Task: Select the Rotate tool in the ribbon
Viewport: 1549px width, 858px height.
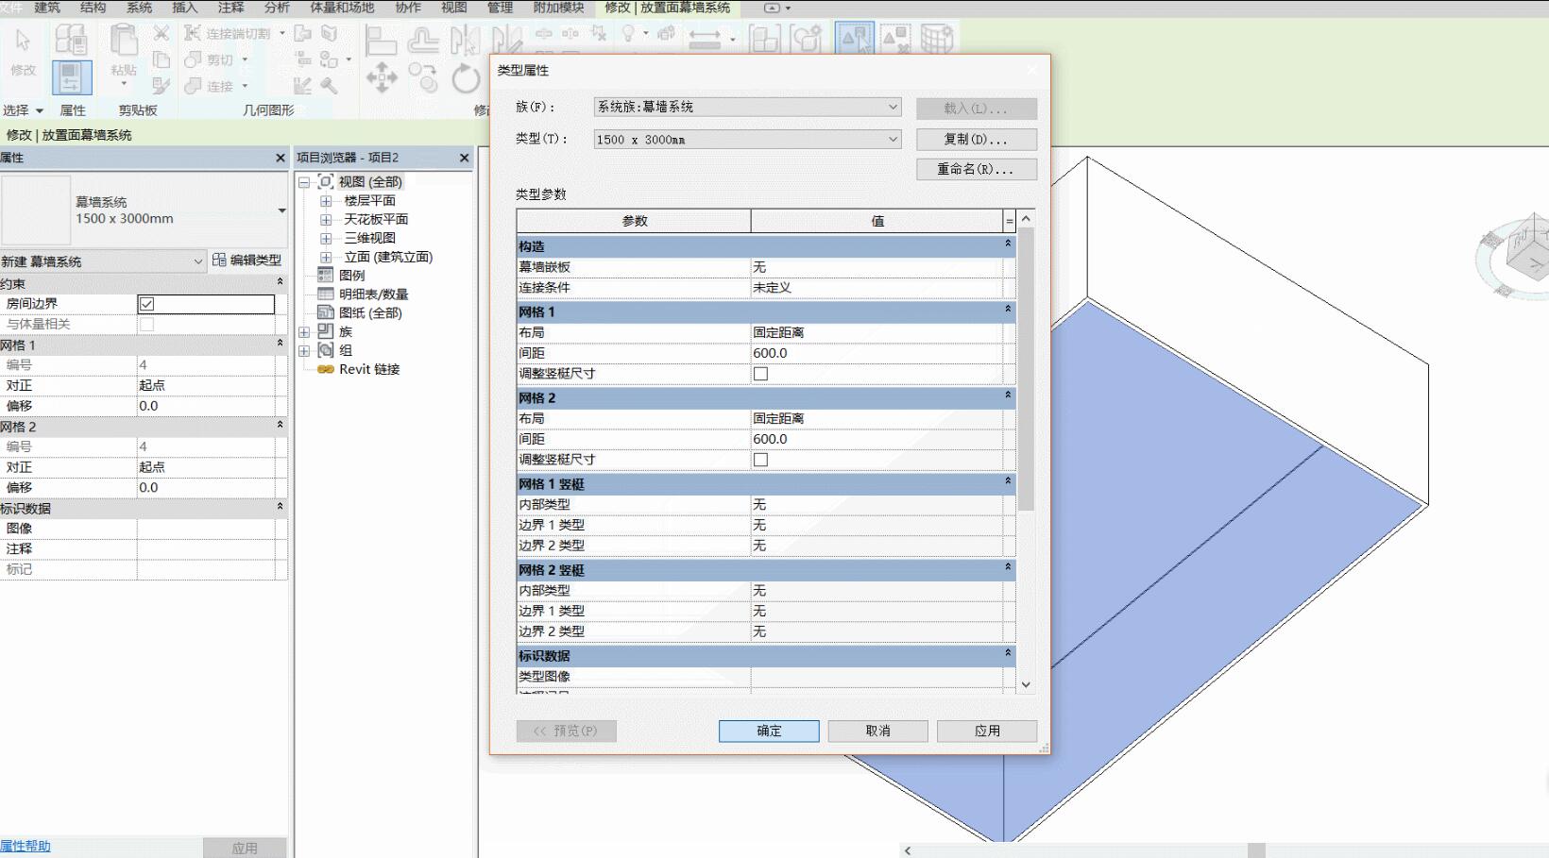Action: click(x=465, y=77)
